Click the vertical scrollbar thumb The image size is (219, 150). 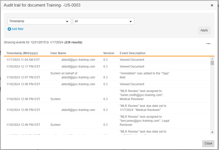point(212,63)
